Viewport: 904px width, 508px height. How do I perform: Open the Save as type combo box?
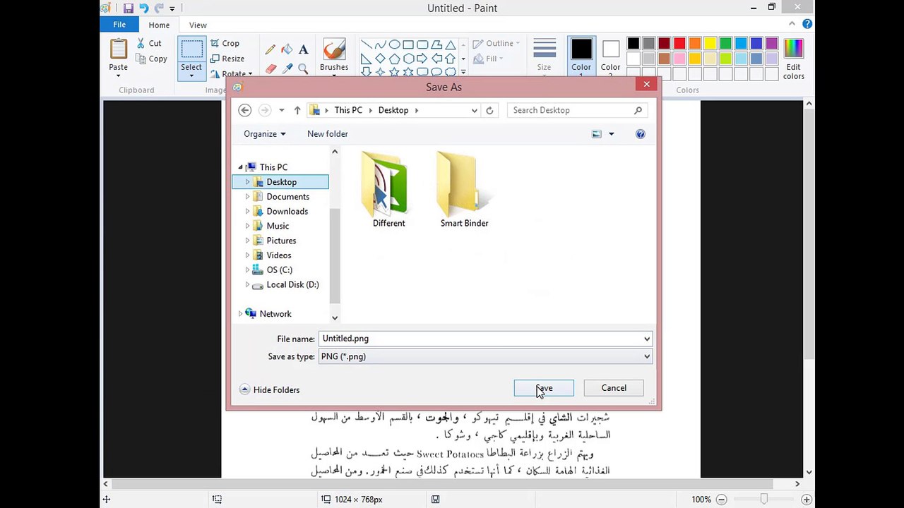tap(484, 356)
